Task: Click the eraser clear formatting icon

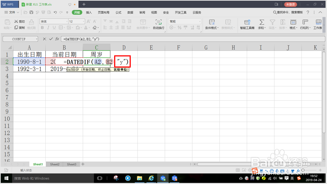Action: 94,27
